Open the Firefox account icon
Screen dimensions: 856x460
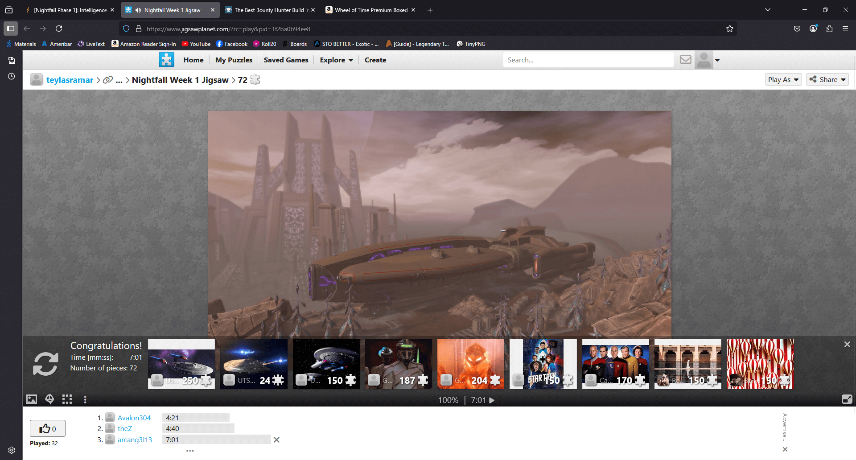pos(813,29)
